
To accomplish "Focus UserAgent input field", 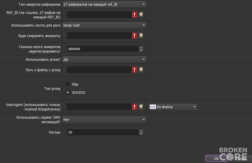I will 99,107.
